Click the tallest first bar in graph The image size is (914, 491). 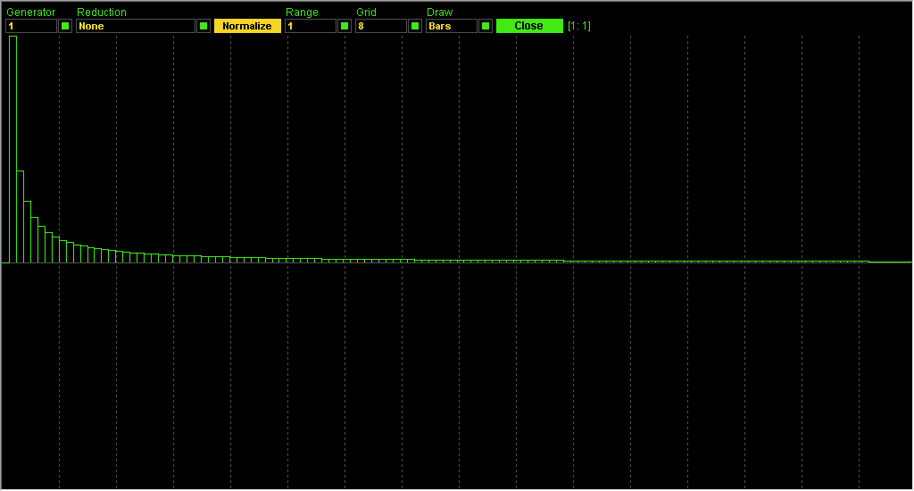coord(12,150)
